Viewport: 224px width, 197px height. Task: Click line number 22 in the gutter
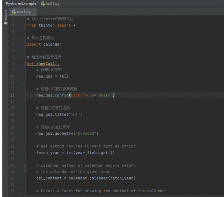[x=12, y=153]
